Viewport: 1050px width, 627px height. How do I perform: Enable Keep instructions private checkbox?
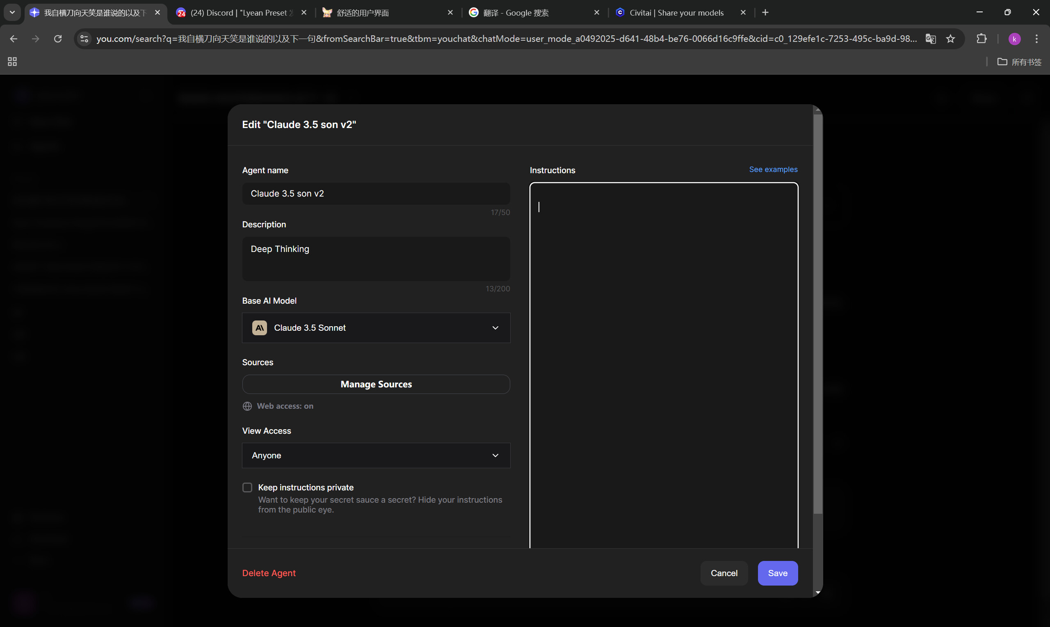(247, 487)
